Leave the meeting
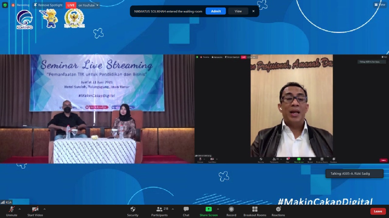The width and height of the screenshot is (389, 218). [378, 211]
